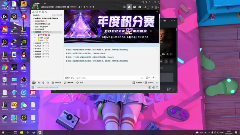Click the flower gift icon in chat bar
The width and height of the screenshot is (240, 135).
153,78
